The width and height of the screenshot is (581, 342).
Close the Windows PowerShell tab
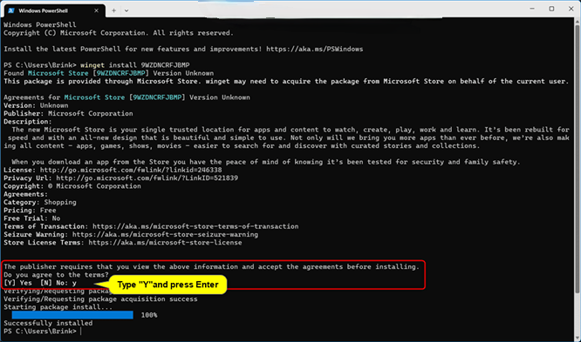click(x=96, y=10)
